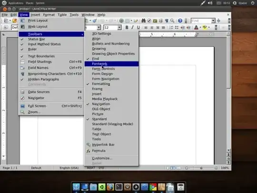The width and height of the screenshot is (257, 193).
Task: Click the Find text input field
Action: point(201,20)
